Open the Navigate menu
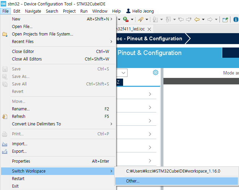This screenshot has height=190, width=239. click(x=33, y=11)
